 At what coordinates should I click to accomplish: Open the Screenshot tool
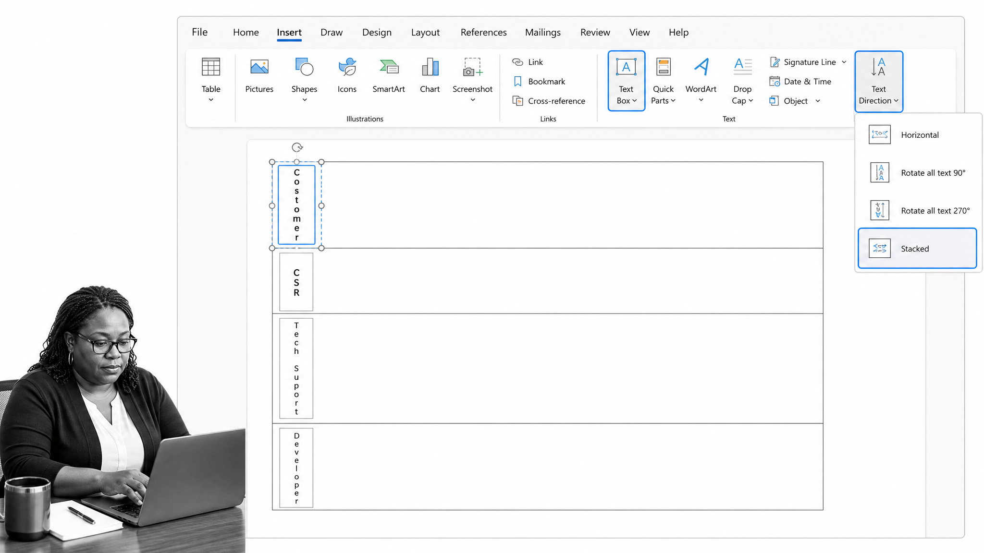pos(472,79)
